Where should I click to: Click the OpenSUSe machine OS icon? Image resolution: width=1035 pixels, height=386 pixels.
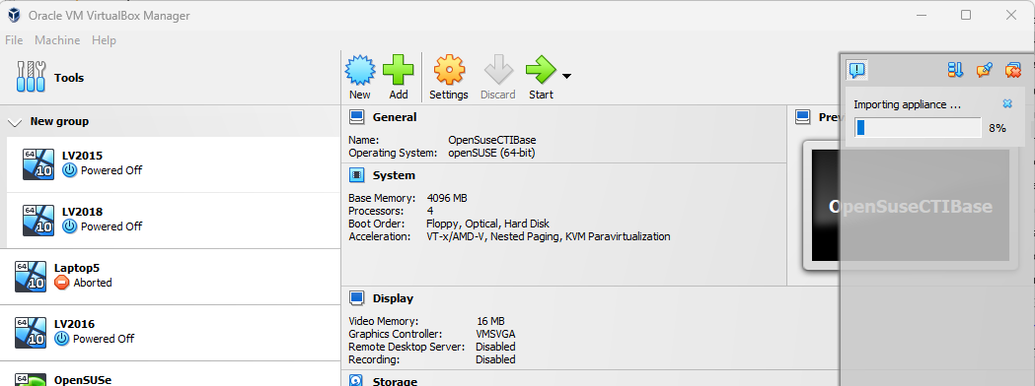[31, 380]
